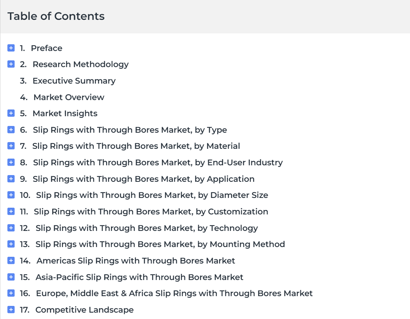Expand the Americas market section plus icon

pyautogui.click(x=11, y=261)
